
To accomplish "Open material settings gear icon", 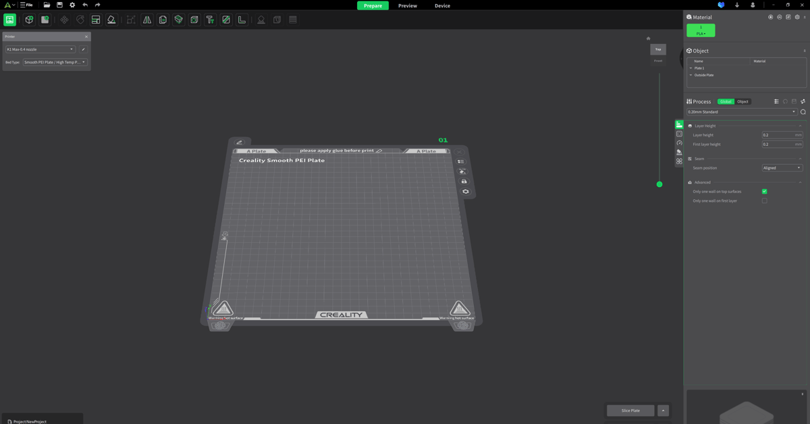I will point(796,17).
